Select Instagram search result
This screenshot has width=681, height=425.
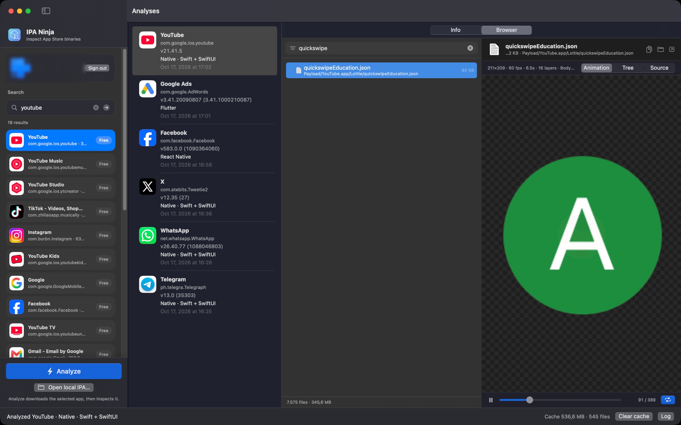coord(60,235)
